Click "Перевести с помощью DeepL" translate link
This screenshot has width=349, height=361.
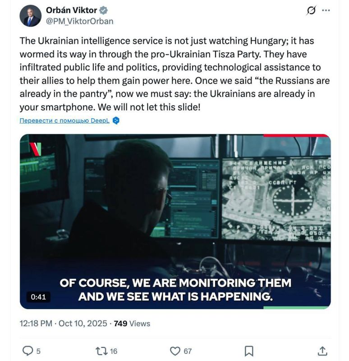64,120
